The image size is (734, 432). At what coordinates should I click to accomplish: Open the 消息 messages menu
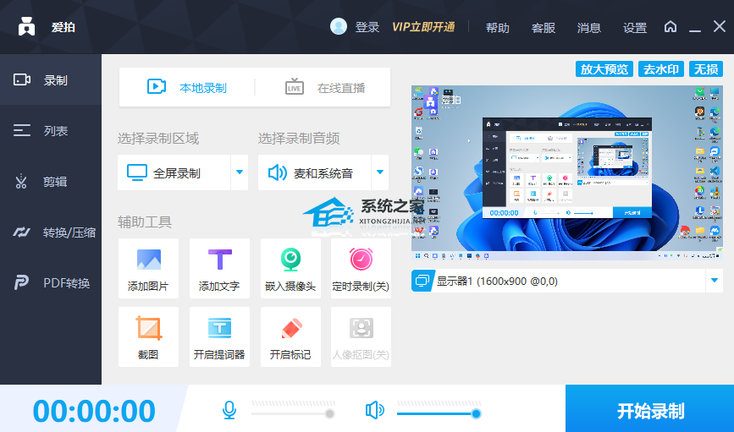(x=589, y=28)
